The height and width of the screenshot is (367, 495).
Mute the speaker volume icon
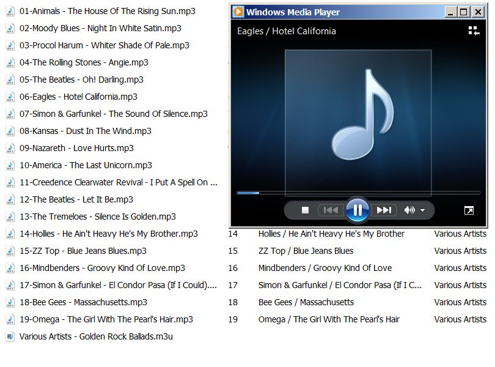point(409,210)
